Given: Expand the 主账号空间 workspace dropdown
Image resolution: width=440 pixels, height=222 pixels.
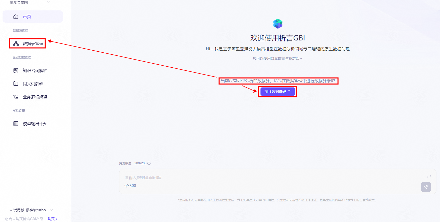Looking at the screenshot, I should [30, 2].
